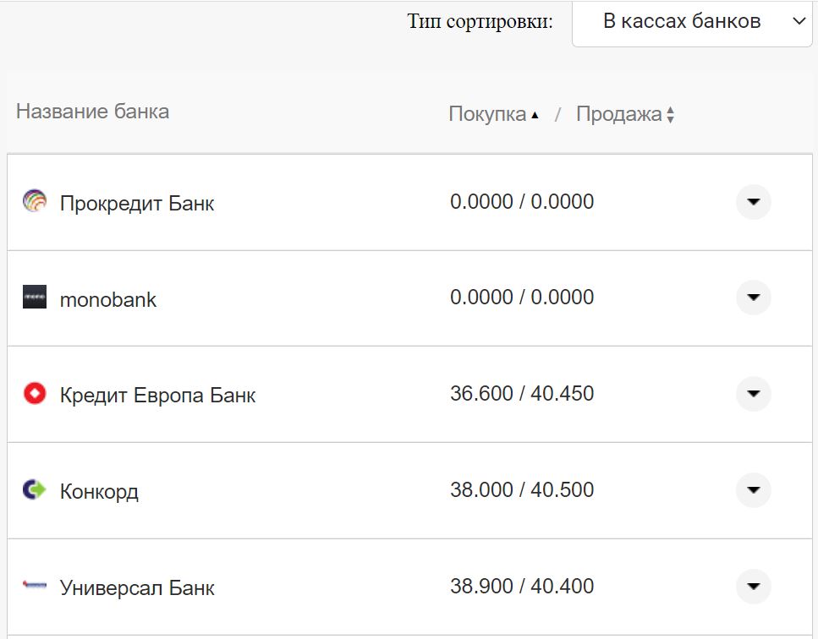This screenshot has height=639, width=818.
Task: Click the Конкорд green arrow logo
Action: pyautogui.click(x=33, y=490)
